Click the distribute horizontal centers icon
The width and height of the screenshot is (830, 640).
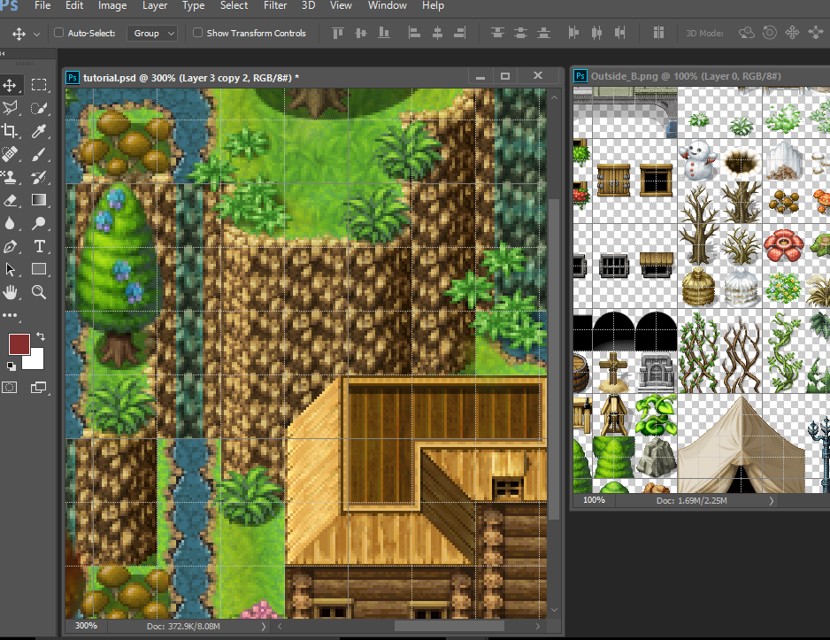tap(596, 33)
